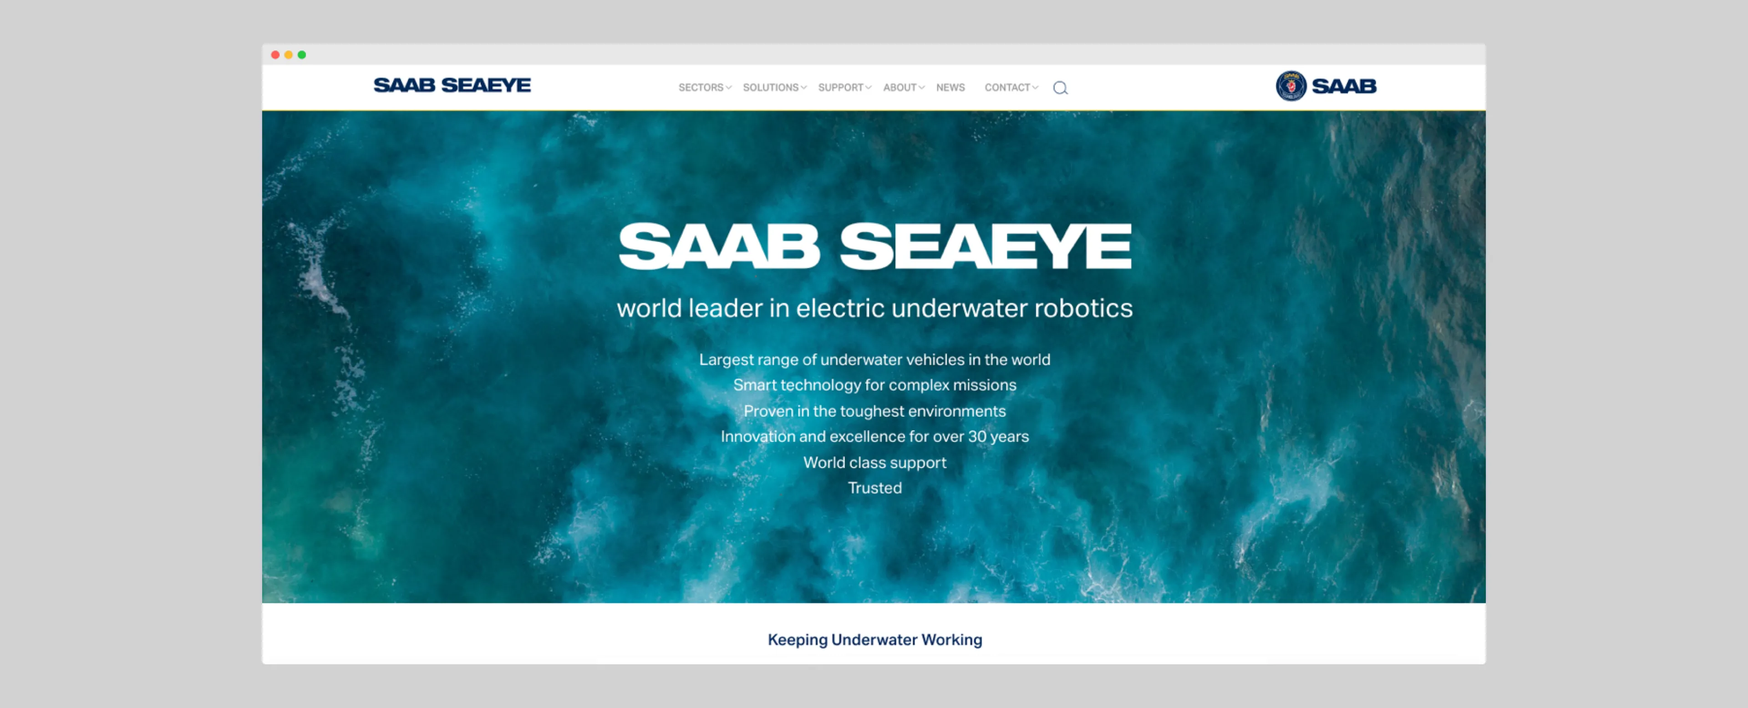Viewport: 1748px width, 708px height.
Task: Click the round Saab griffin emblem
Action: pyautogui.click(x=1291, y=86)
